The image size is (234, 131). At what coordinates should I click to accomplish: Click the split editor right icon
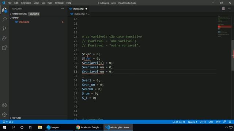223,9
